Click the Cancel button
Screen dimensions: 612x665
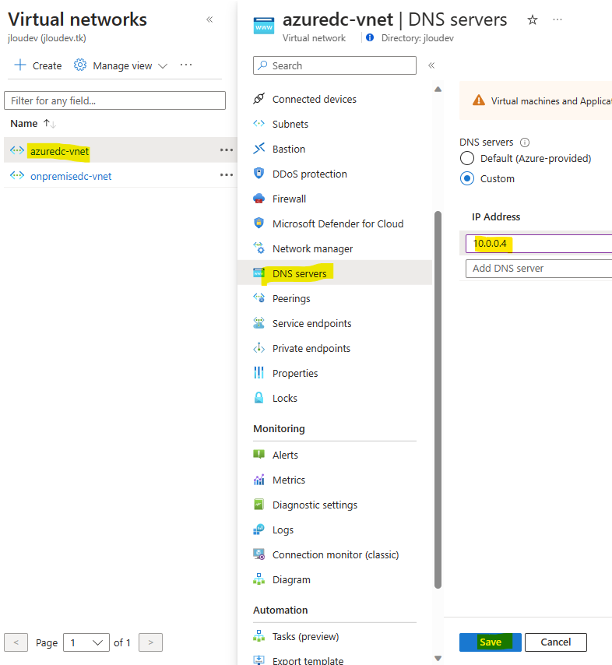tap(556, 642)
